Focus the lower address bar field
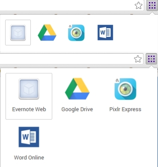 (72, 59)
